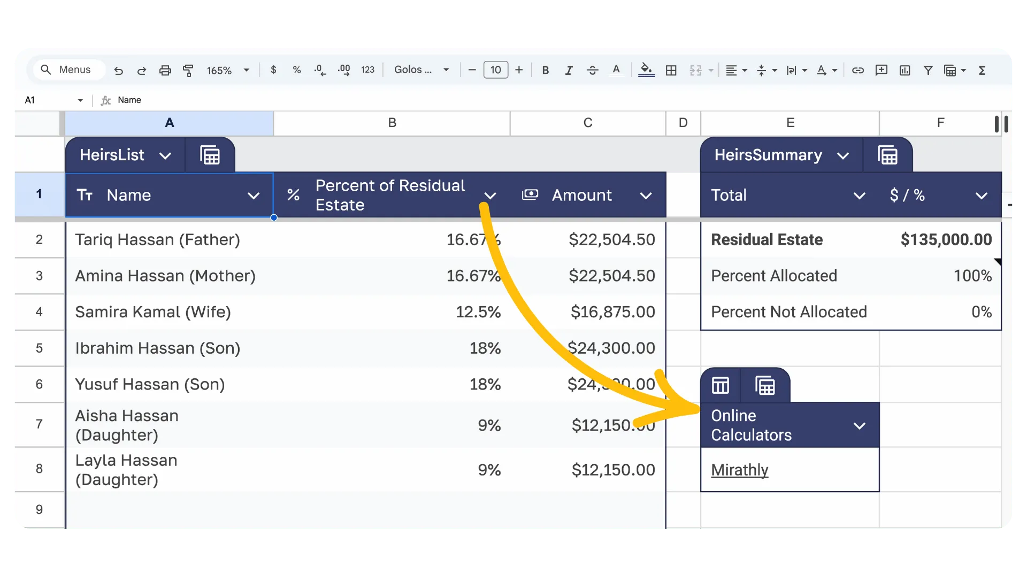Decrease decimal places icon

320,70
